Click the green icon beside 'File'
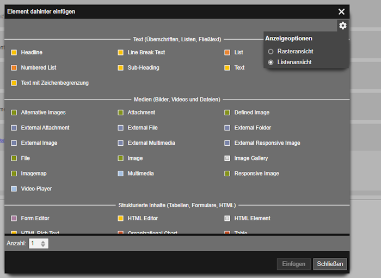 tap(14, 158)
